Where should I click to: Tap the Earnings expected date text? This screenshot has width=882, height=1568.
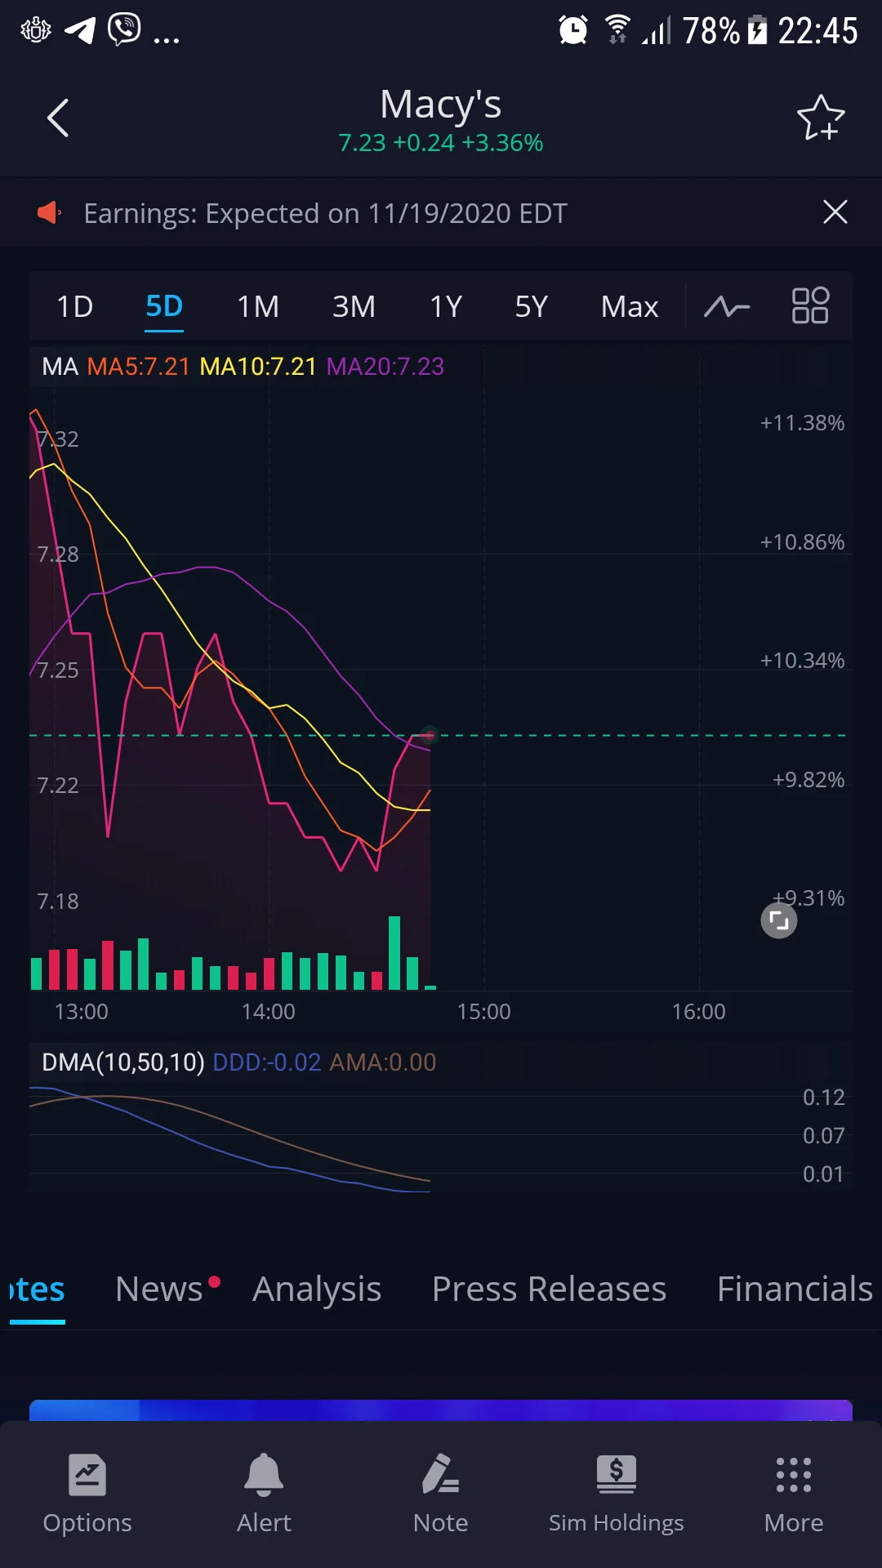[325, 213]
